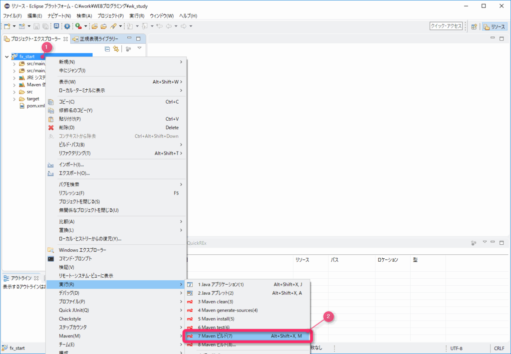This screenshot has width=511, height=354.
Task: Click the Command Prompt icon in context menu
Action: (x=51, y=259)
